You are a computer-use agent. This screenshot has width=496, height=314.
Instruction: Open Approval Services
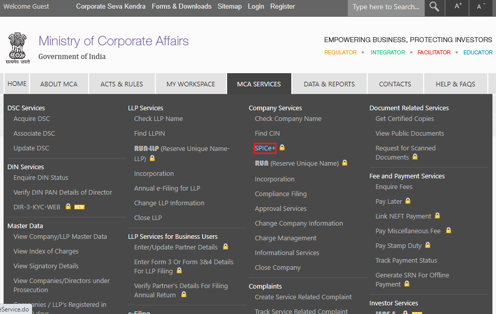click(x=281, y=209)
